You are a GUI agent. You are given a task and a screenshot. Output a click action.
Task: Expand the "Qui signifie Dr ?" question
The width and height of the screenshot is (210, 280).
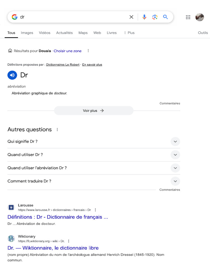(x=175, y=142)
